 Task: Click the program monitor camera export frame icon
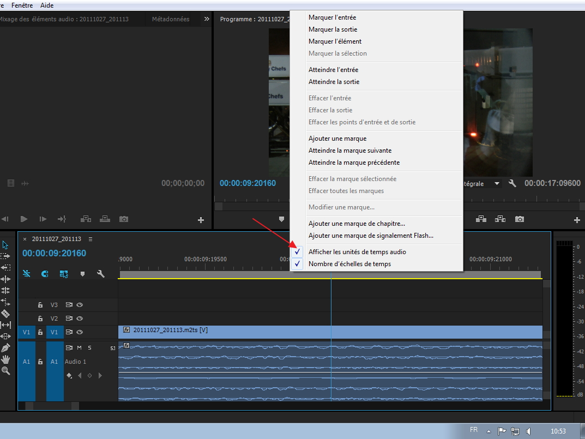(x=520, y=219)
